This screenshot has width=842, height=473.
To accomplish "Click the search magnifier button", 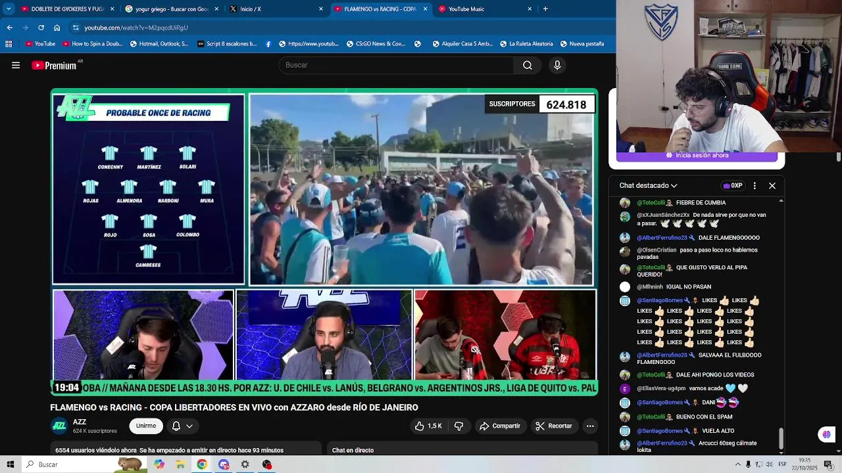I will [x=527, y=65].
